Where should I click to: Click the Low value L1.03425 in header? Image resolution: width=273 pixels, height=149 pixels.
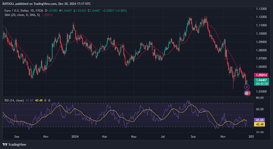(x=80, y=11)
